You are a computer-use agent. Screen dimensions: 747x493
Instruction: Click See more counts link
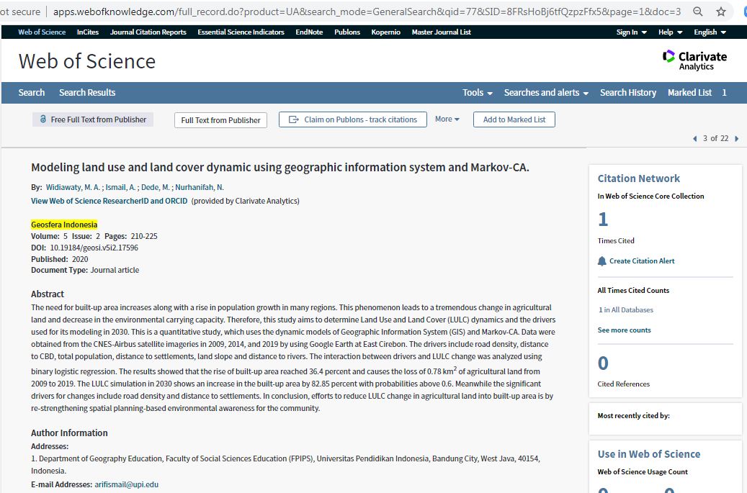coord(624,330)
